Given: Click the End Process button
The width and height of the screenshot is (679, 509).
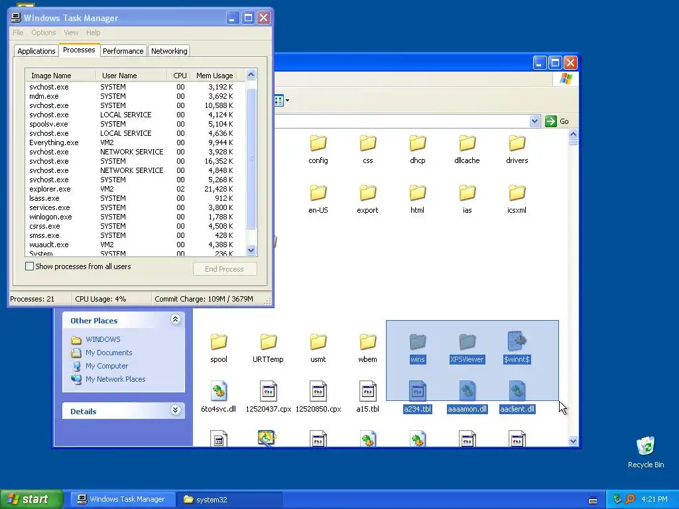Looking at the screenshot, I should (225, 269).
